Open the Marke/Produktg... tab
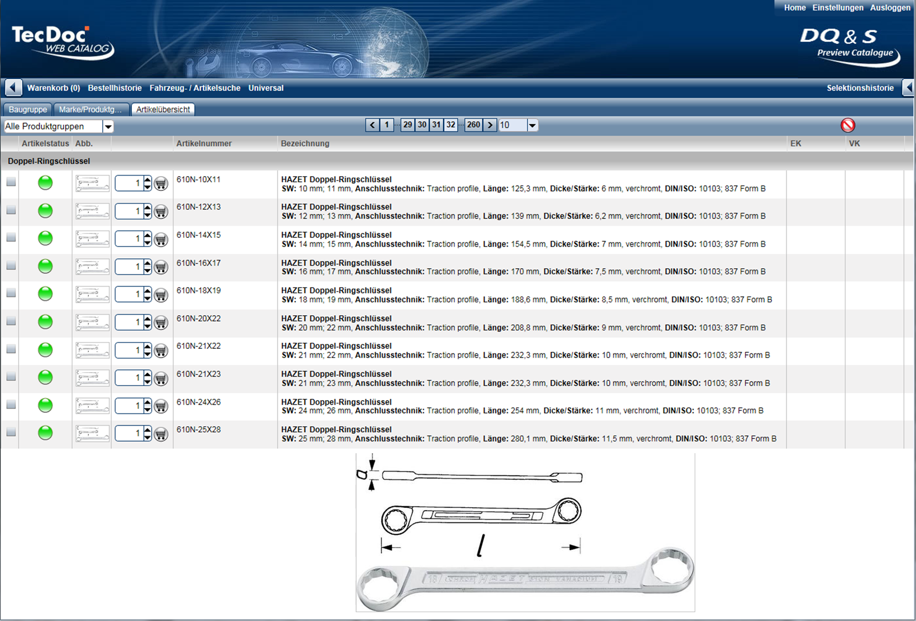 pos(91,109)
